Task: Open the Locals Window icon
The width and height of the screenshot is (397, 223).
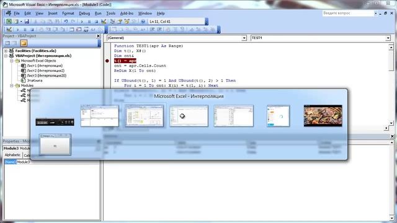Action: (72, 29)
